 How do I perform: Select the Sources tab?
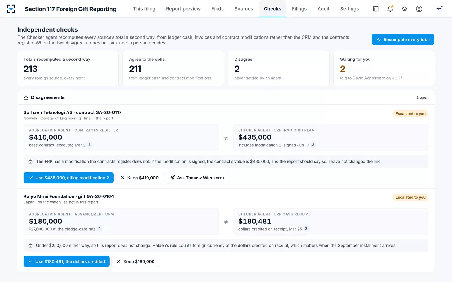pos(244,9)
